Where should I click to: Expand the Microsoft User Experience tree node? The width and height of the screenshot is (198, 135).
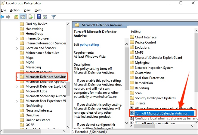[17, 101]
